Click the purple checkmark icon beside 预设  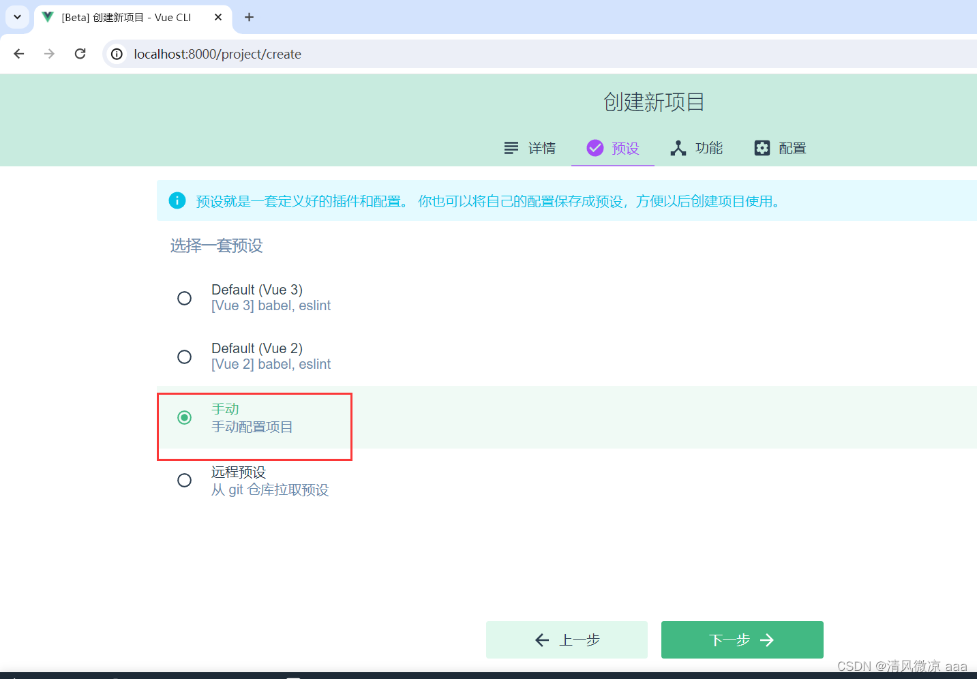pos(595,148)
